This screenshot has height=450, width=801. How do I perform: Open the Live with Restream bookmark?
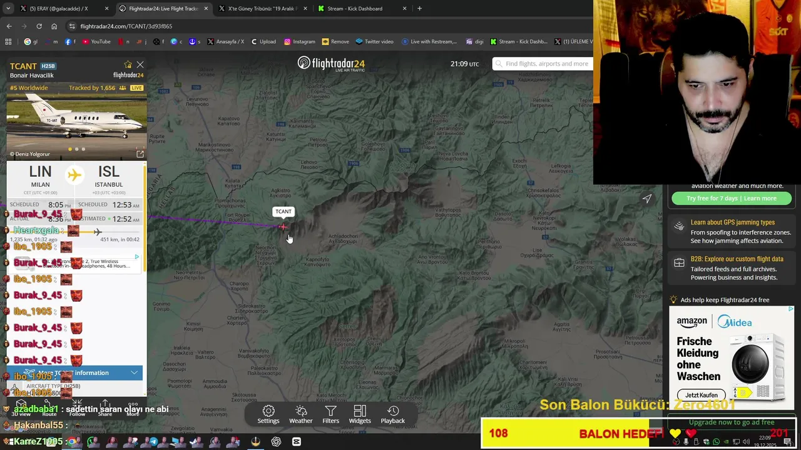point(429,42)
